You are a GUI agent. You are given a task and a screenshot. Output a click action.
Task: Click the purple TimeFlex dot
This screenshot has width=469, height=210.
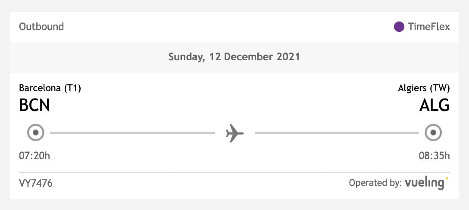[x=399, y=27]
